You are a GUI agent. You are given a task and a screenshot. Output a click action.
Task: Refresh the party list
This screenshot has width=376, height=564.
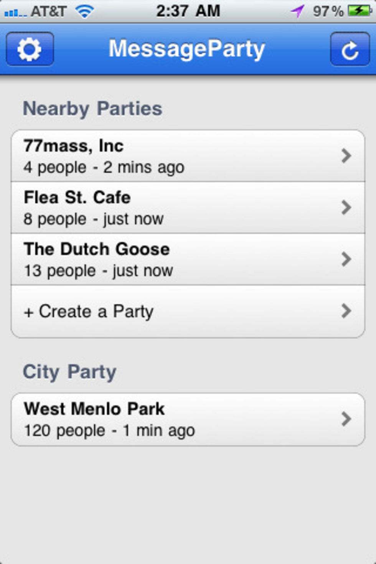coord(350,49)
